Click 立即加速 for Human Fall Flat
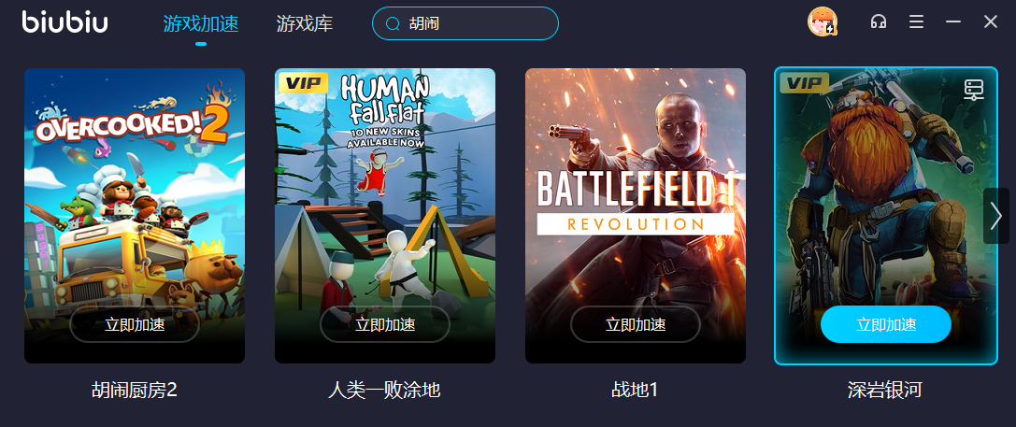1016x427 pixels. [x=385, y=324]
